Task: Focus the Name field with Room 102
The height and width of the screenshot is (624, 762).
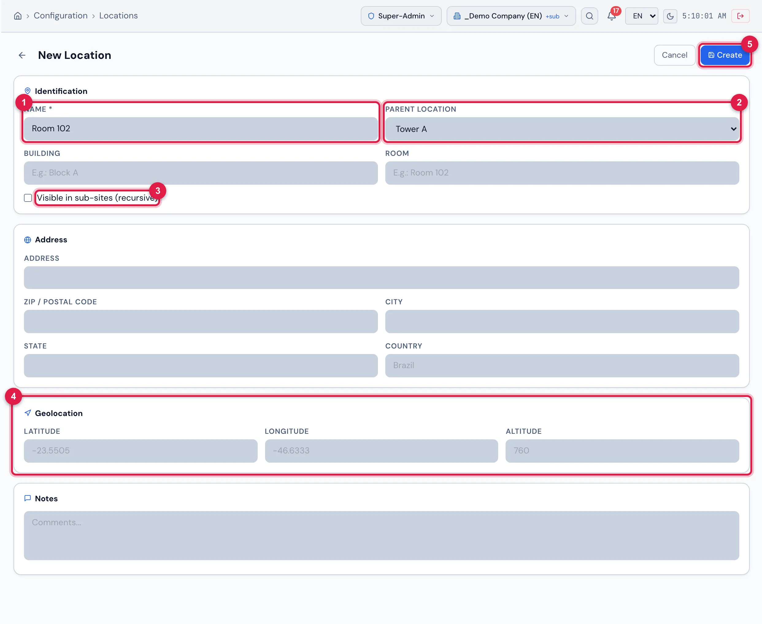Action: [x=201, y=128]
